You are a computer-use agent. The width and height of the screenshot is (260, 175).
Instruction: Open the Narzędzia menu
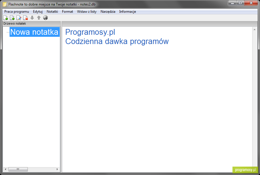pos(108,12)
